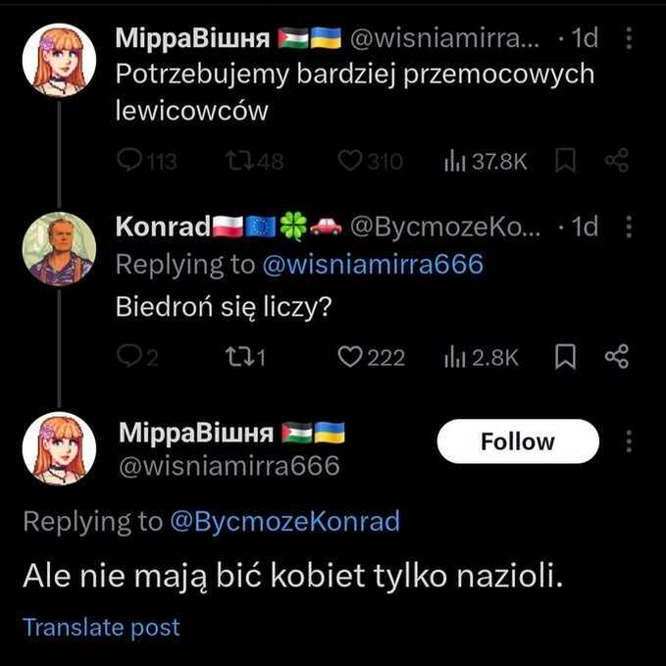Bookmark Konrad's reply post

coord(565,356)
